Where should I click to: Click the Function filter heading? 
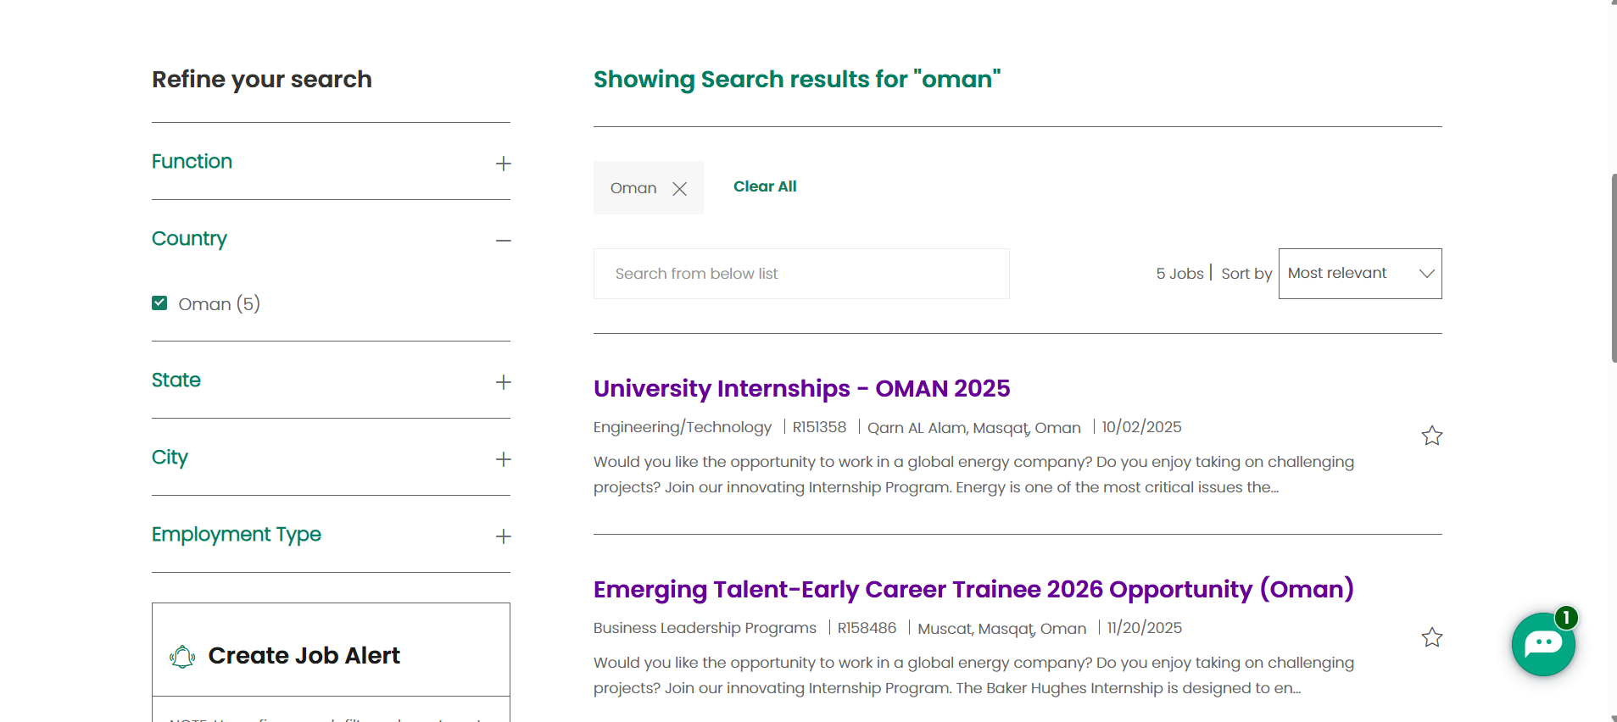pos(192,162)
